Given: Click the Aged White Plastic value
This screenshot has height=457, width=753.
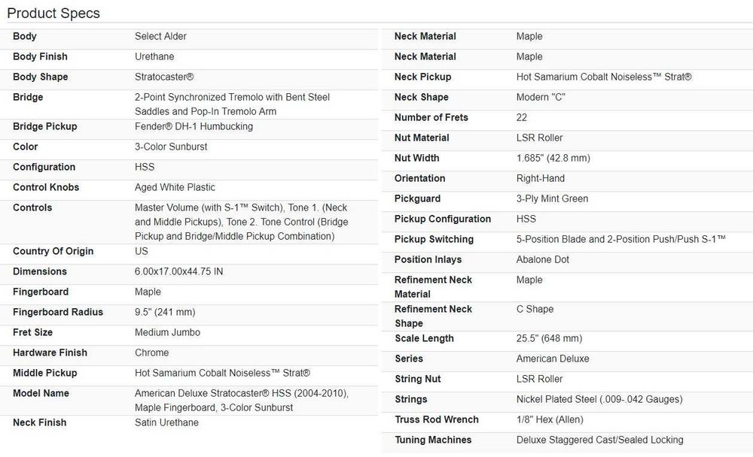Looking at the screenshot, I should pos(175,187).
